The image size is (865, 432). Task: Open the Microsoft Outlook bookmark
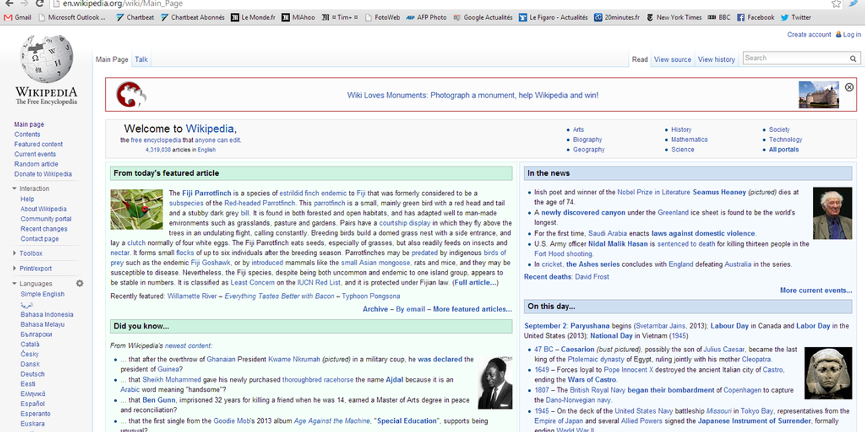71,17
